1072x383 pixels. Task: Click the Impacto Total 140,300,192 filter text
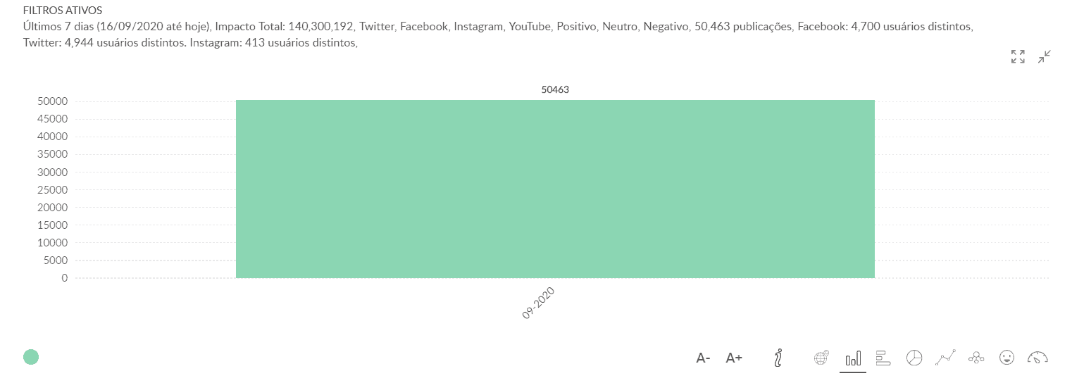pyautogui.click(x=287, y=26)
